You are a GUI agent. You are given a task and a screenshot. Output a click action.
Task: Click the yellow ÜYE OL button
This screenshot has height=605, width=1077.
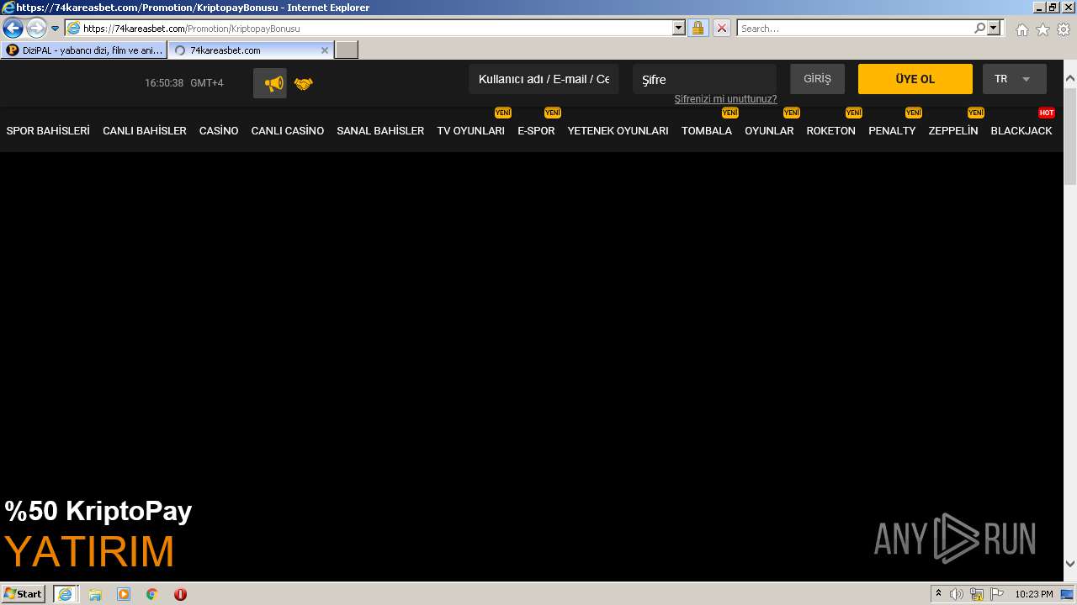pyautogui.click(x=915, y=79)
